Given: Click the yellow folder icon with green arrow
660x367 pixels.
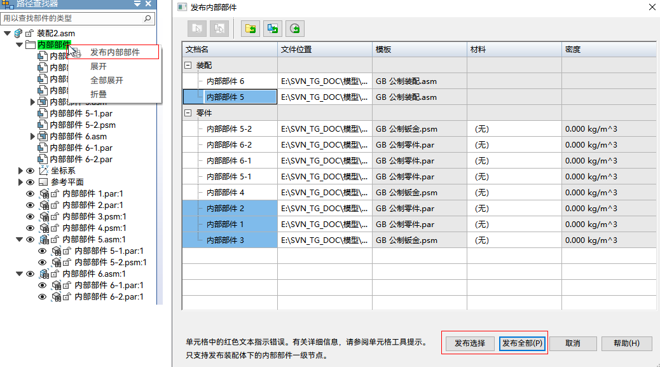Looking at the screenshot, I should point(251,28).
